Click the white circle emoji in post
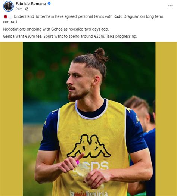 click(10, 16)
